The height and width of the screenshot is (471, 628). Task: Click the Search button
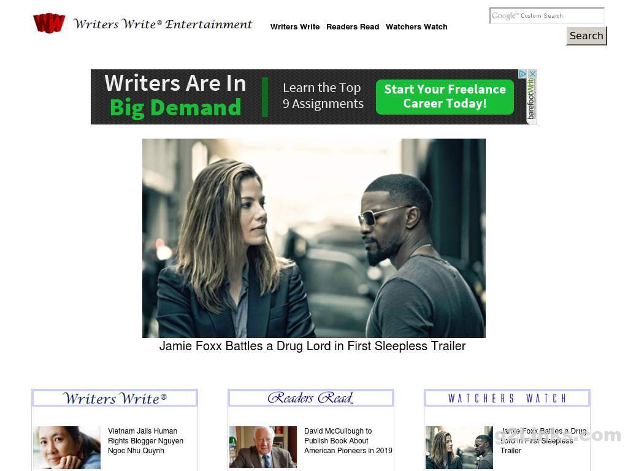[x=586, y=36]
